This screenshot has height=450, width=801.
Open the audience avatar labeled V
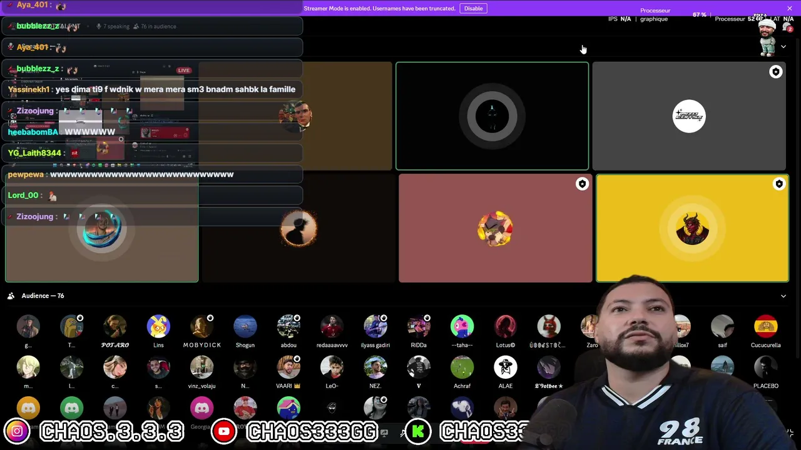419,367
